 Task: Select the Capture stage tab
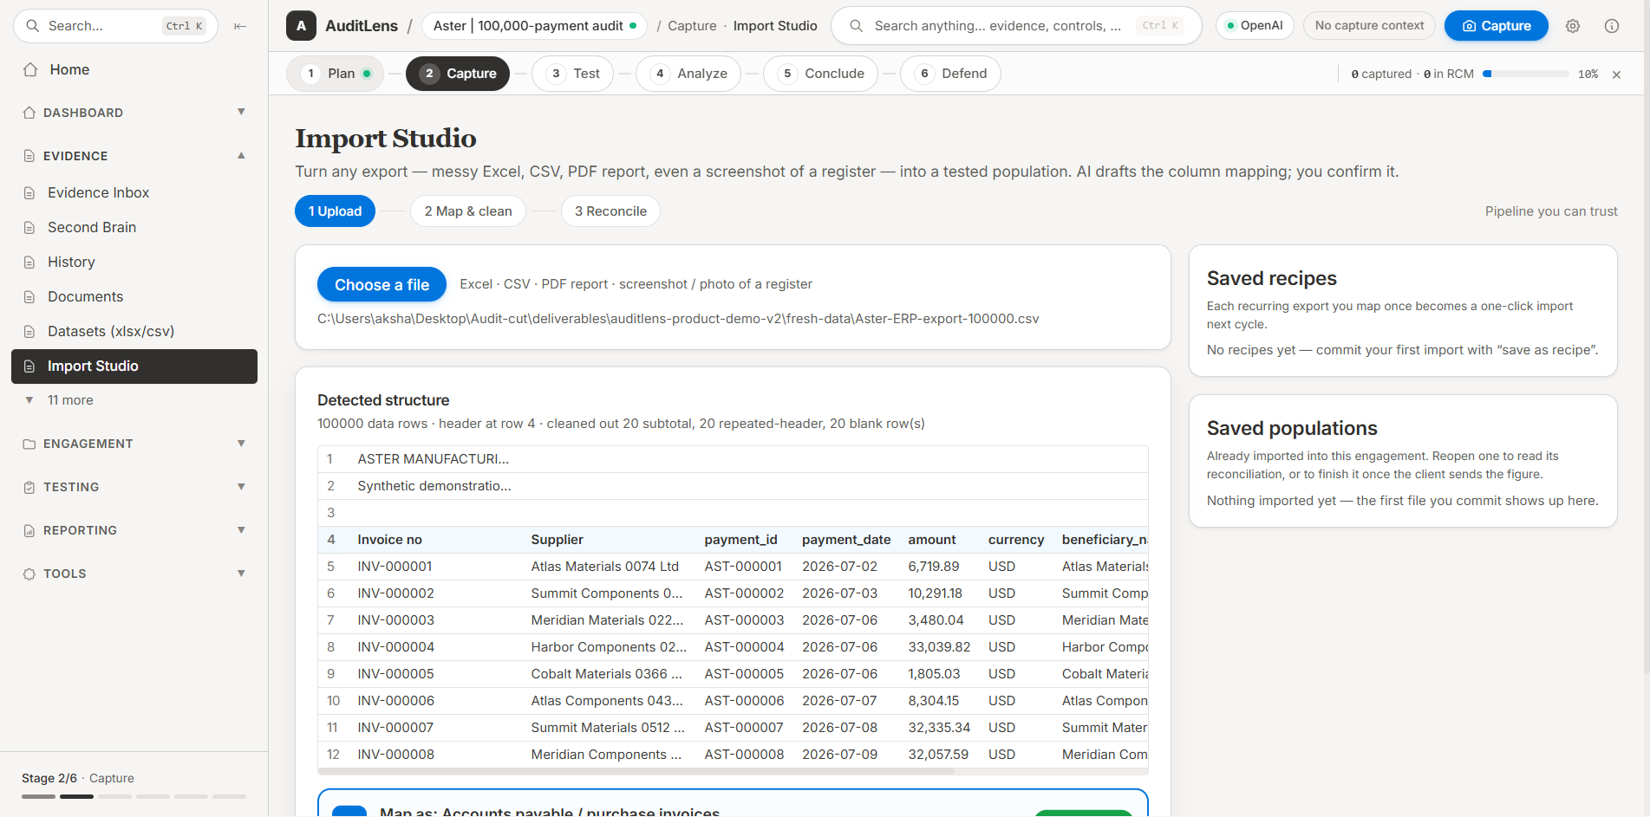click(458, 74)
